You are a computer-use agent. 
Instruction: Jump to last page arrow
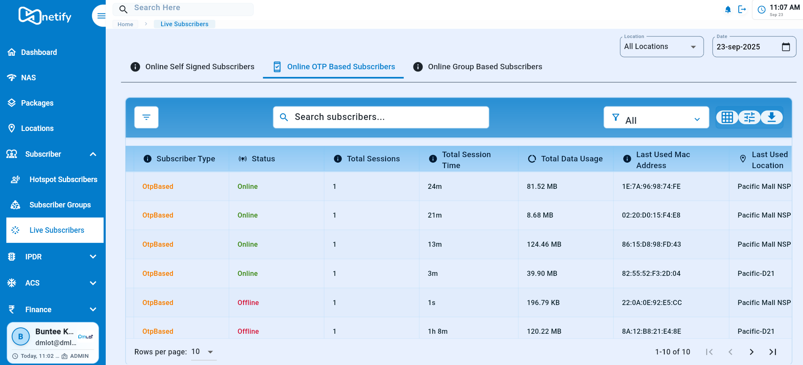pos(773,352)
